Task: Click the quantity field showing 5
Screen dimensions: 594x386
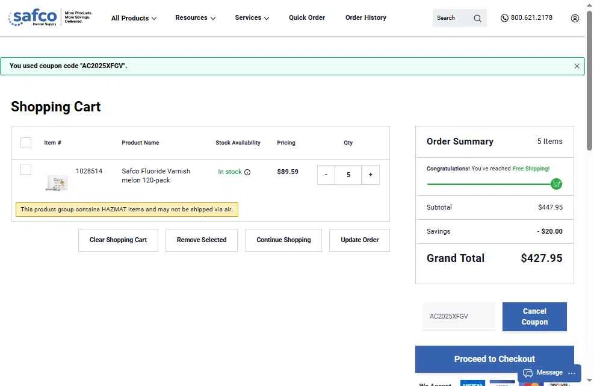Action: click(348, 175)
